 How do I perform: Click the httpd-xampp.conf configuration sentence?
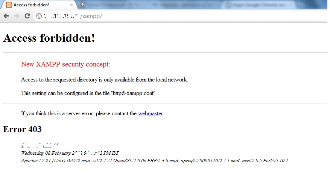[x=89, y=93]
